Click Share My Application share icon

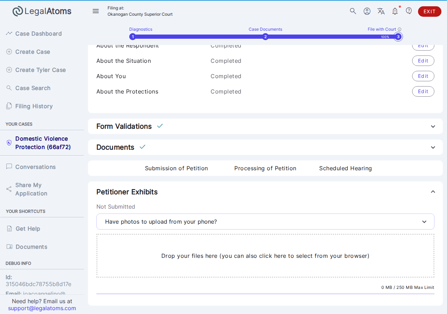pos(9,189)
